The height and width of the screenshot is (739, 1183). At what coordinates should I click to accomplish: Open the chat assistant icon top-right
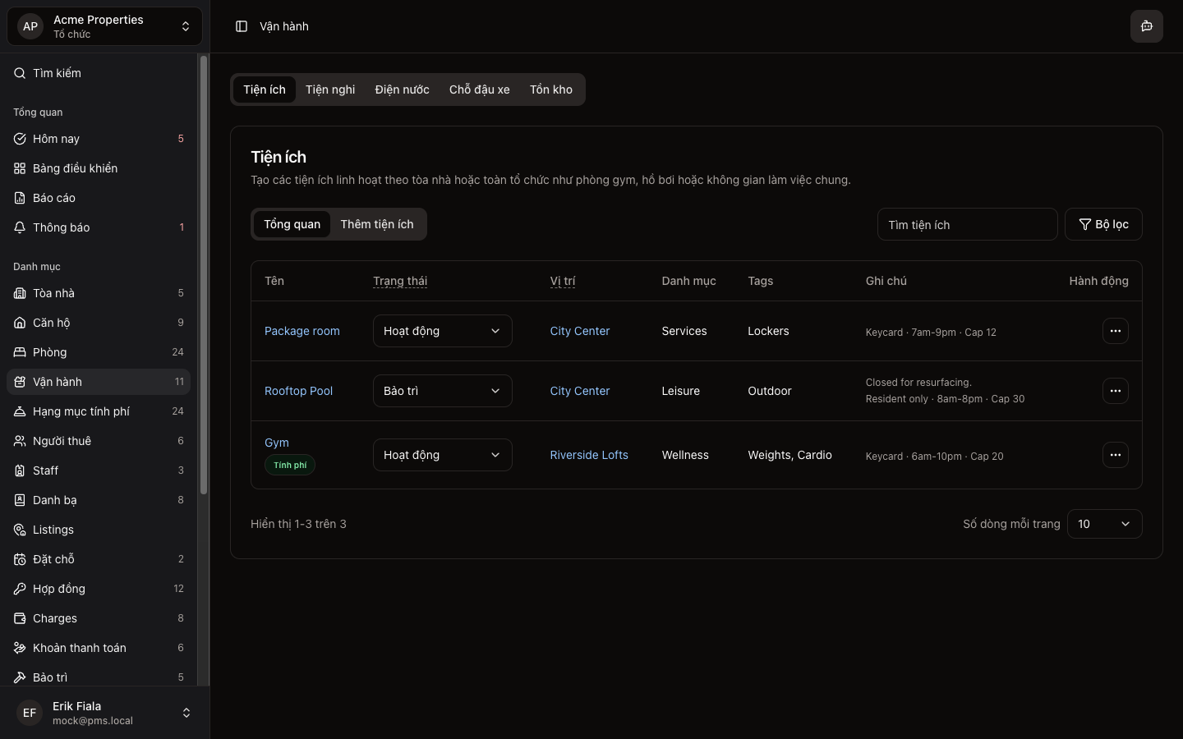pos(1146,26)
